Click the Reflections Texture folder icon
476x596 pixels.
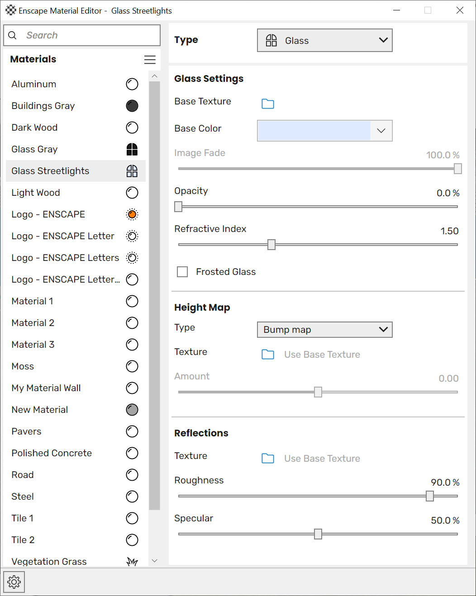(268, 459)
